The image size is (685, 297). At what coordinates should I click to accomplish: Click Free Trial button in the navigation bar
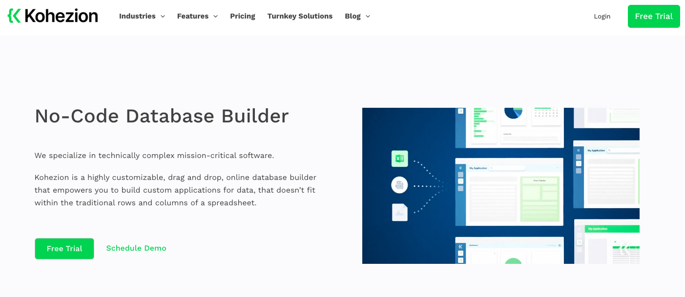pyautogui.click(x=654, y=16)
